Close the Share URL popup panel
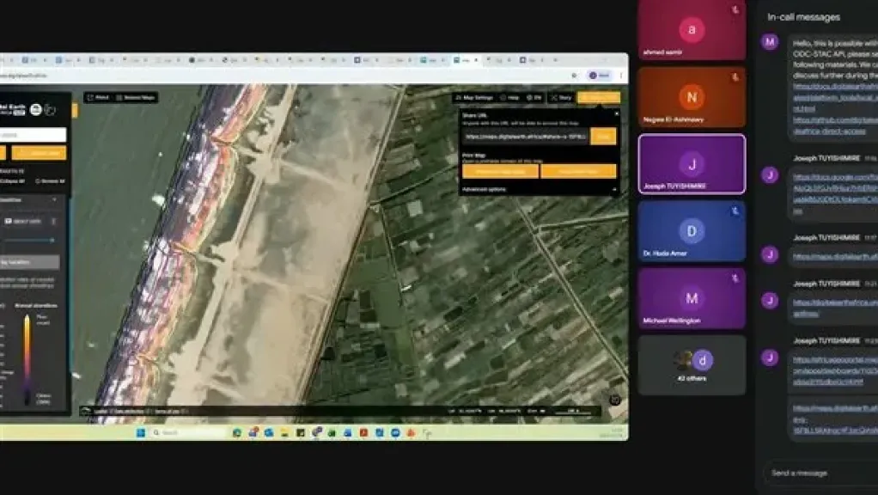This screenshot has height=495, width=878. [x=616, y=113]
